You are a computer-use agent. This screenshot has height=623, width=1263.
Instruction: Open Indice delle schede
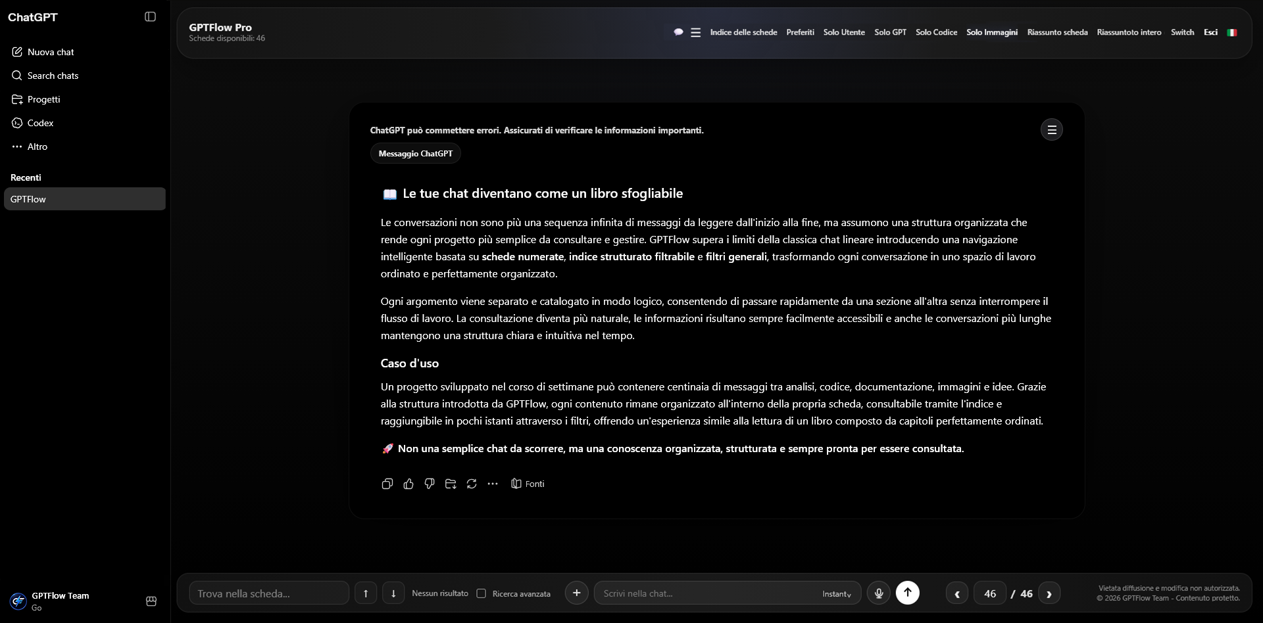click(743, 32)
